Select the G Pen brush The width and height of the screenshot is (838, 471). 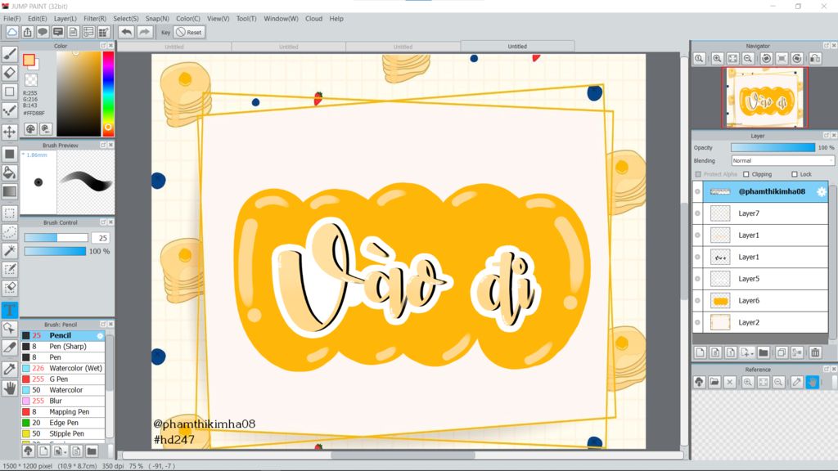63,379
